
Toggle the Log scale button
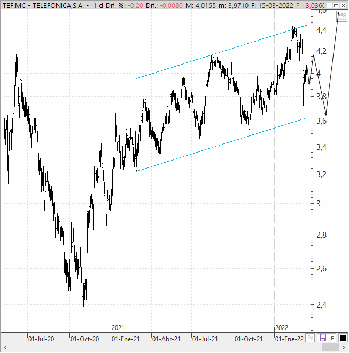tap(342, 16)
